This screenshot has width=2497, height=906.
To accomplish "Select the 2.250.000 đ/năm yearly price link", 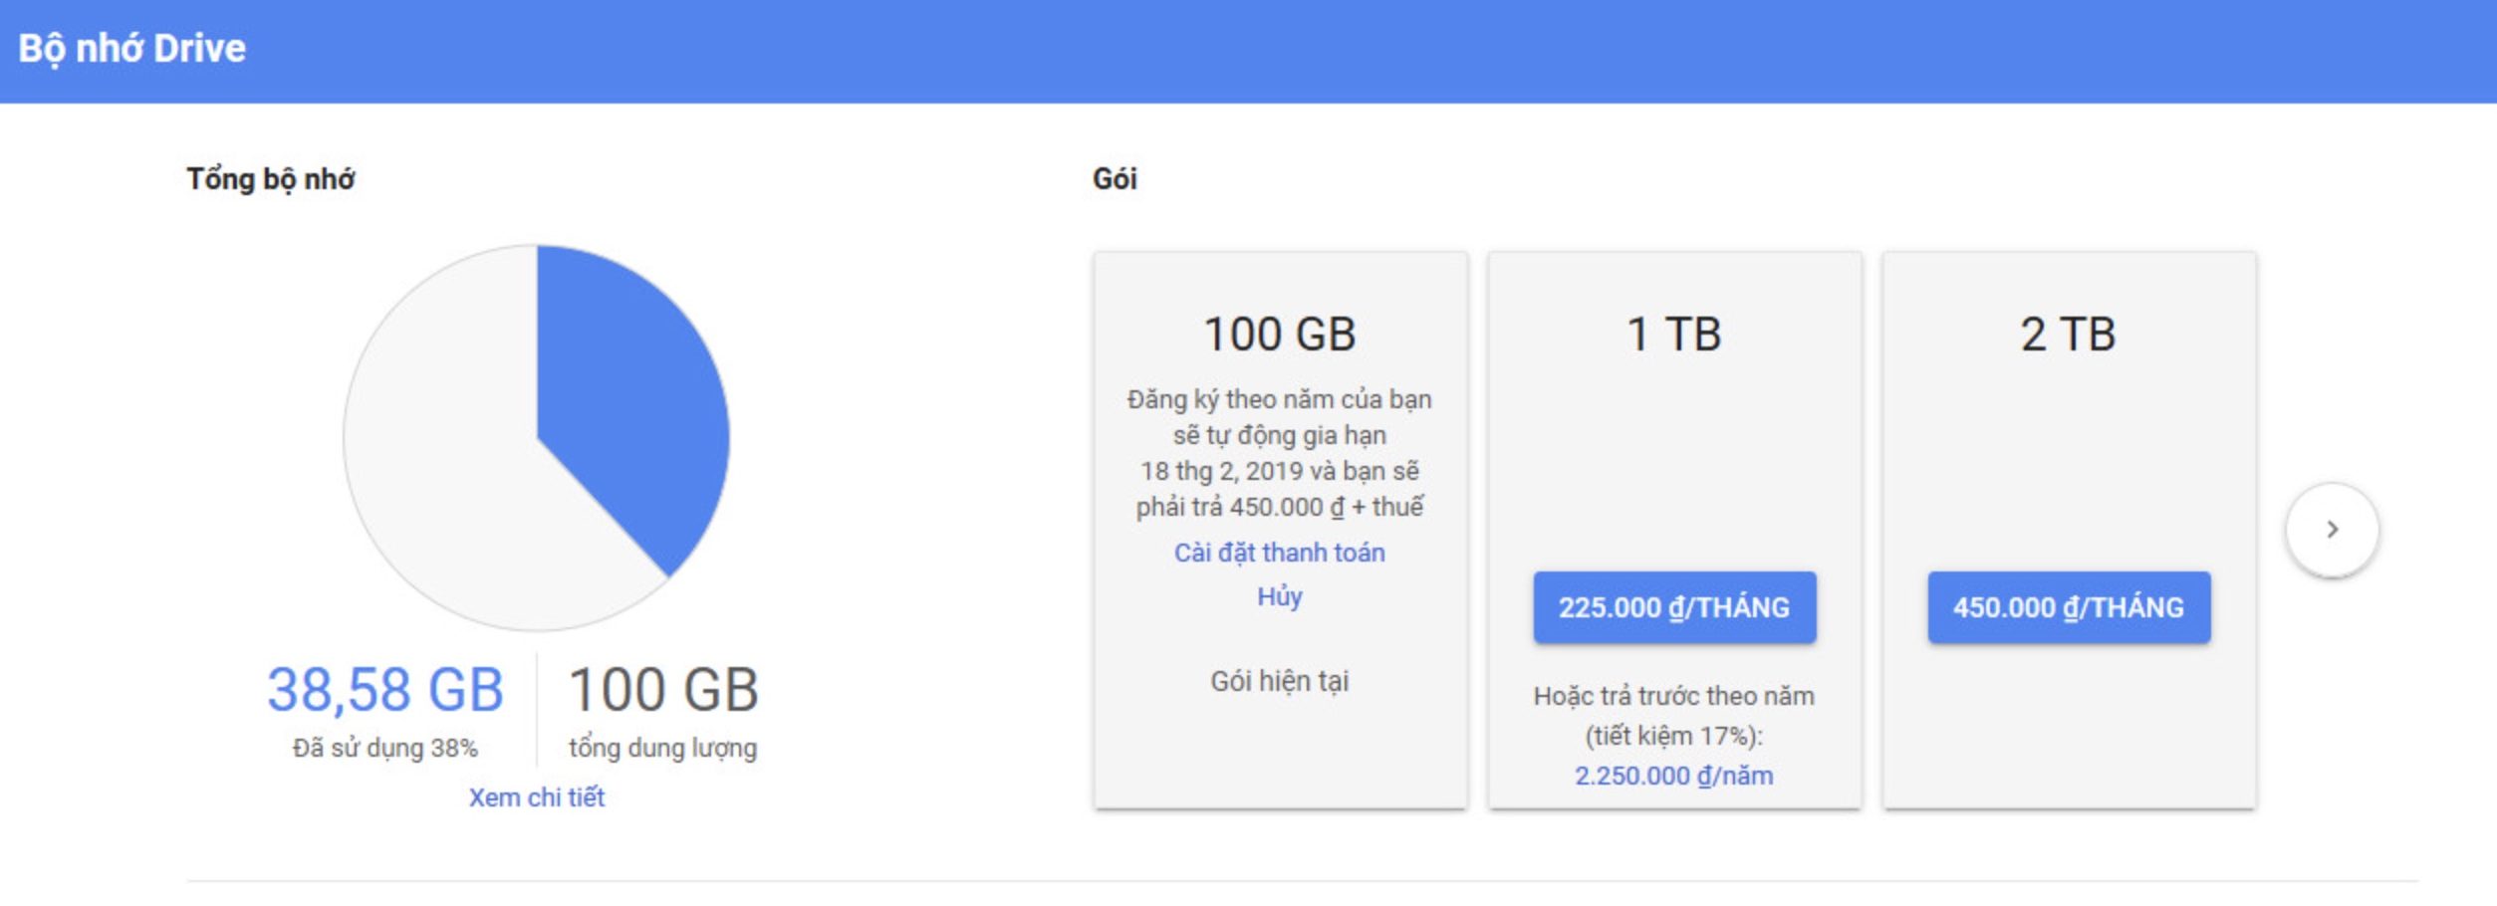I will click(x=1673, y=776).
